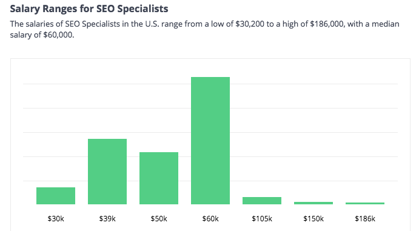This screenshot has width=419, height=231.
Task: Select the small $105k bar
Action: pos(262,201)
